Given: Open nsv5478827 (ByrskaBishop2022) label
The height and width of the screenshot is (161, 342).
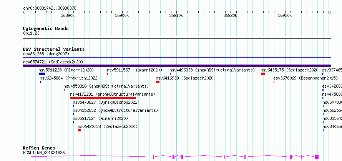Looking at the screenshot, I should 106,102.
